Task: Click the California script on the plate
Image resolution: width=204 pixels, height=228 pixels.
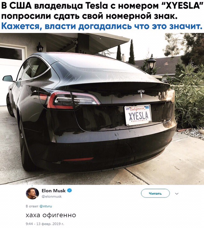Action: [x=137, y=109]
